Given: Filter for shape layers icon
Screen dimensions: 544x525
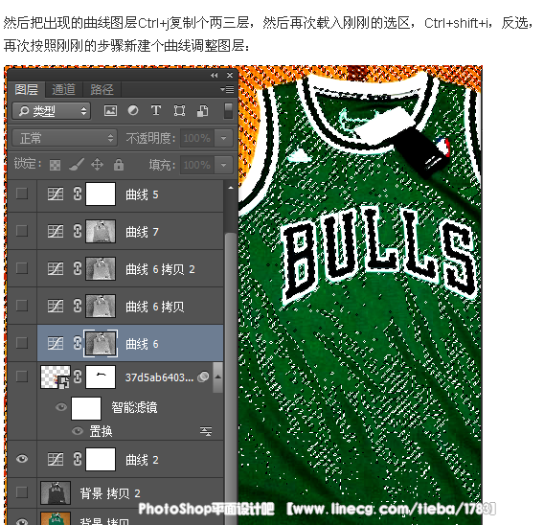Looking at the screenshot, I should (179, 111).
